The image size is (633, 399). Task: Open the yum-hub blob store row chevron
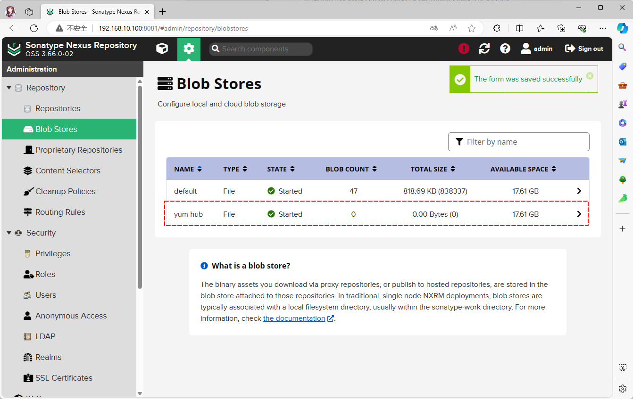click(579, 214)
